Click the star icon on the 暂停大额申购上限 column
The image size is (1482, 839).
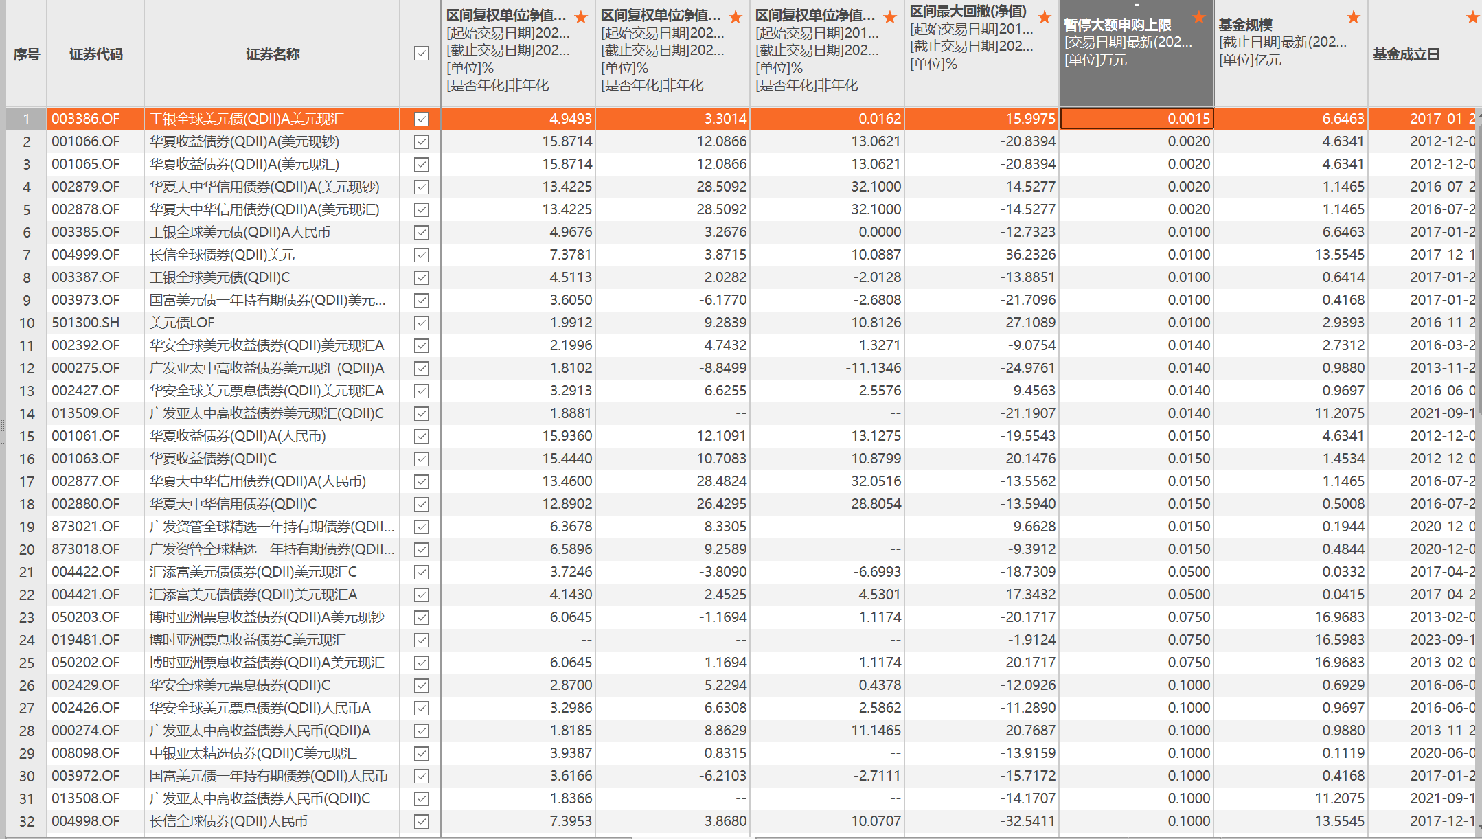pyautogui.click(x=1198, y=17)
